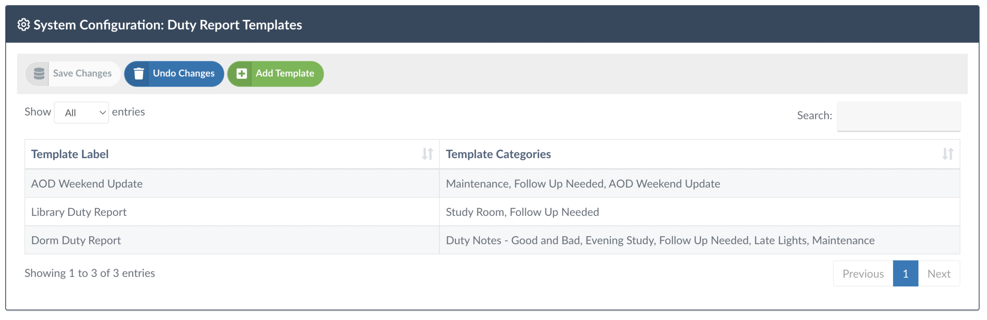Screen dimensions: 987x320
Task: Go to the Previous page
Action: point(863,274)
